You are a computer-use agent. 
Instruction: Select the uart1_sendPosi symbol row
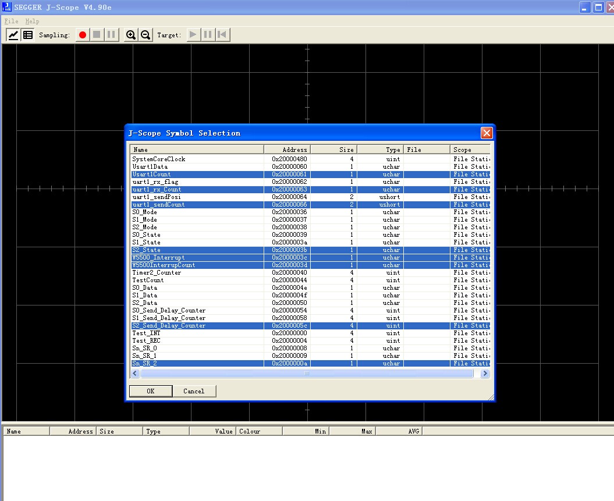pos(310,197)
